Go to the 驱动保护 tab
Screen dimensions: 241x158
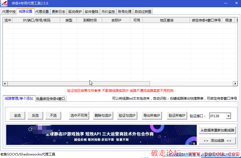[x=75, y=12]
